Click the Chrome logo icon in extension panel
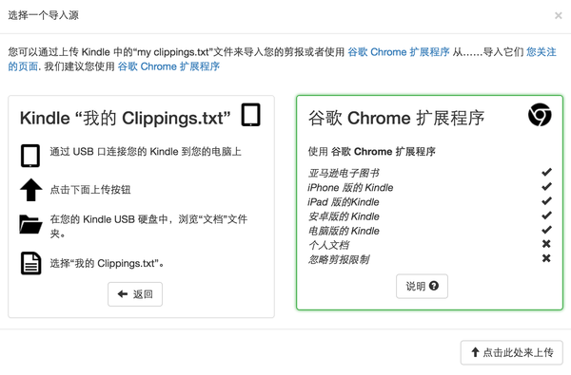571x375 pixels. click(540, 115)
